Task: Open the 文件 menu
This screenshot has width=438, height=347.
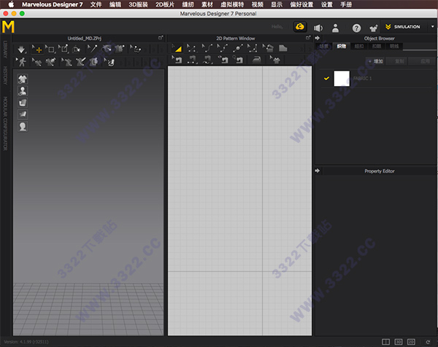Action: pos(96,4)
